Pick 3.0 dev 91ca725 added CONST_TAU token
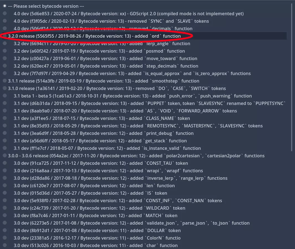 click(145, 163)
